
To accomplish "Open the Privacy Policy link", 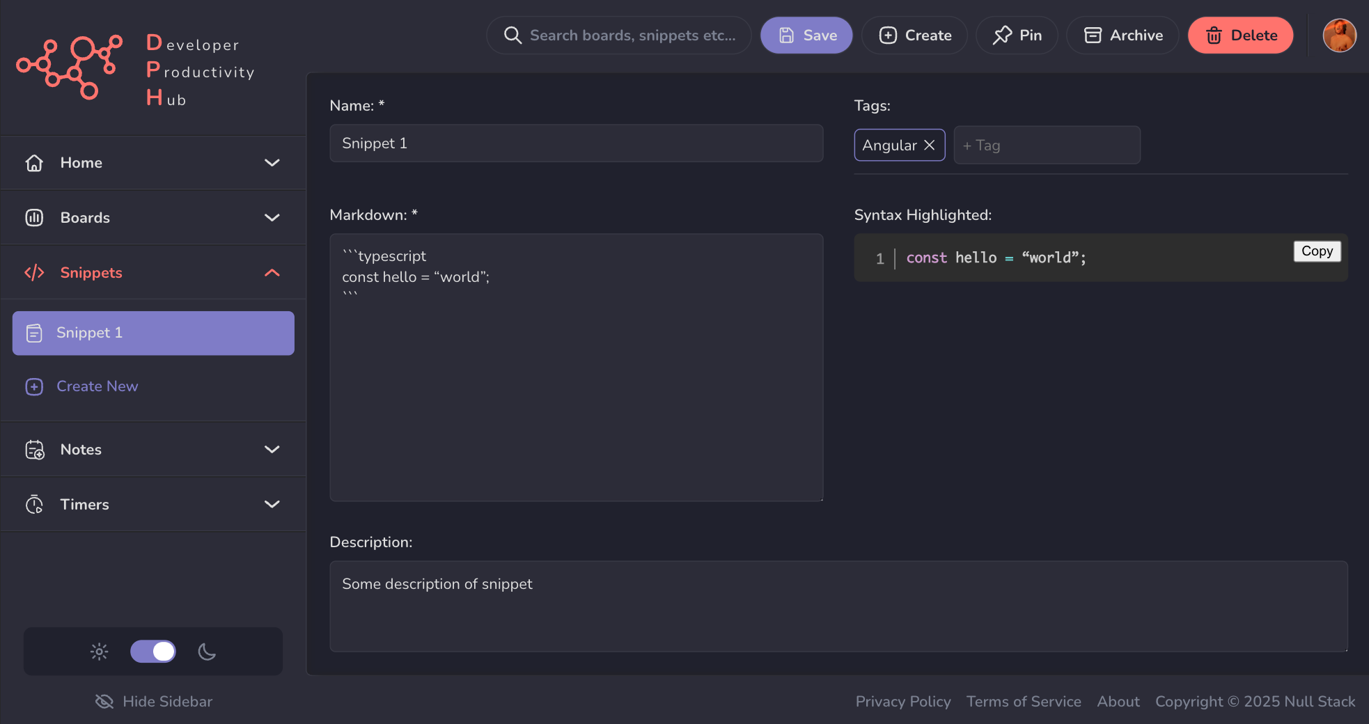I will click(903, 701).
